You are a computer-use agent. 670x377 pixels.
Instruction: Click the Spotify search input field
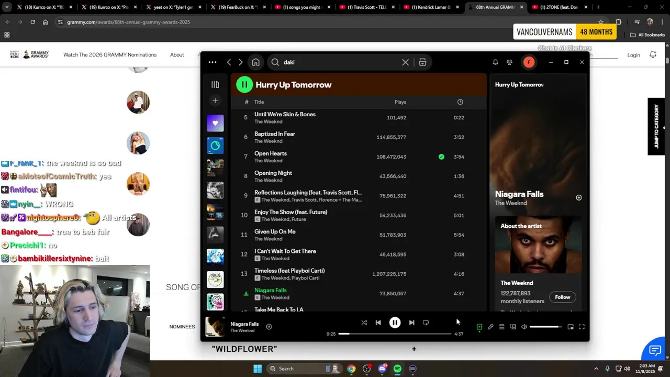340,62
